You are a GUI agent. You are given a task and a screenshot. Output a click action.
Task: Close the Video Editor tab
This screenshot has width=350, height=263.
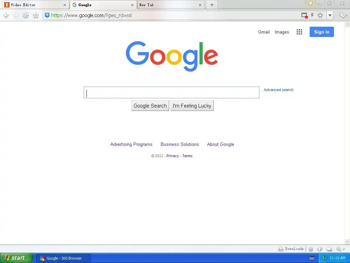(x=65, y=5)
